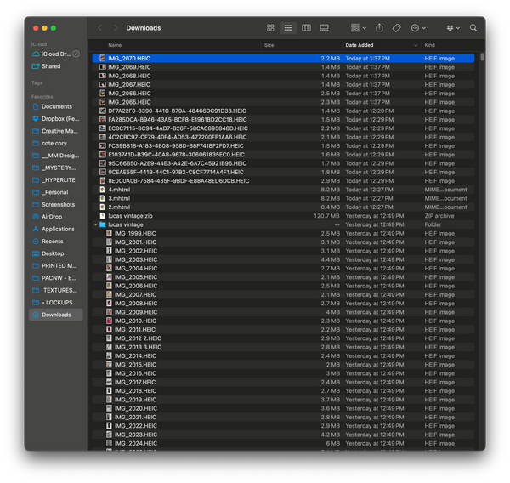This screenshot has width=510, height=483.
Task: Switch to icon grid view
Action: pyautogui.click(x=270, y=28)
